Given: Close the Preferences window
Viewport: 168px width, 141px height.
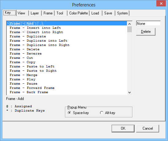Looking at the screenshot, I should [x=161, y=4].
